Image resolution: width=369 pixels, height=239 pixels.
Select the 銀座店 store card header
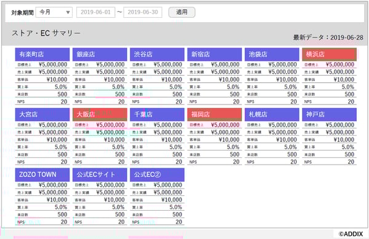coord(100,54)
